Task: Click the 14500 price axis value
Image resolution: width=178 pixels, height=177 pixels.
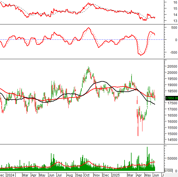Action: click(172, 140)
